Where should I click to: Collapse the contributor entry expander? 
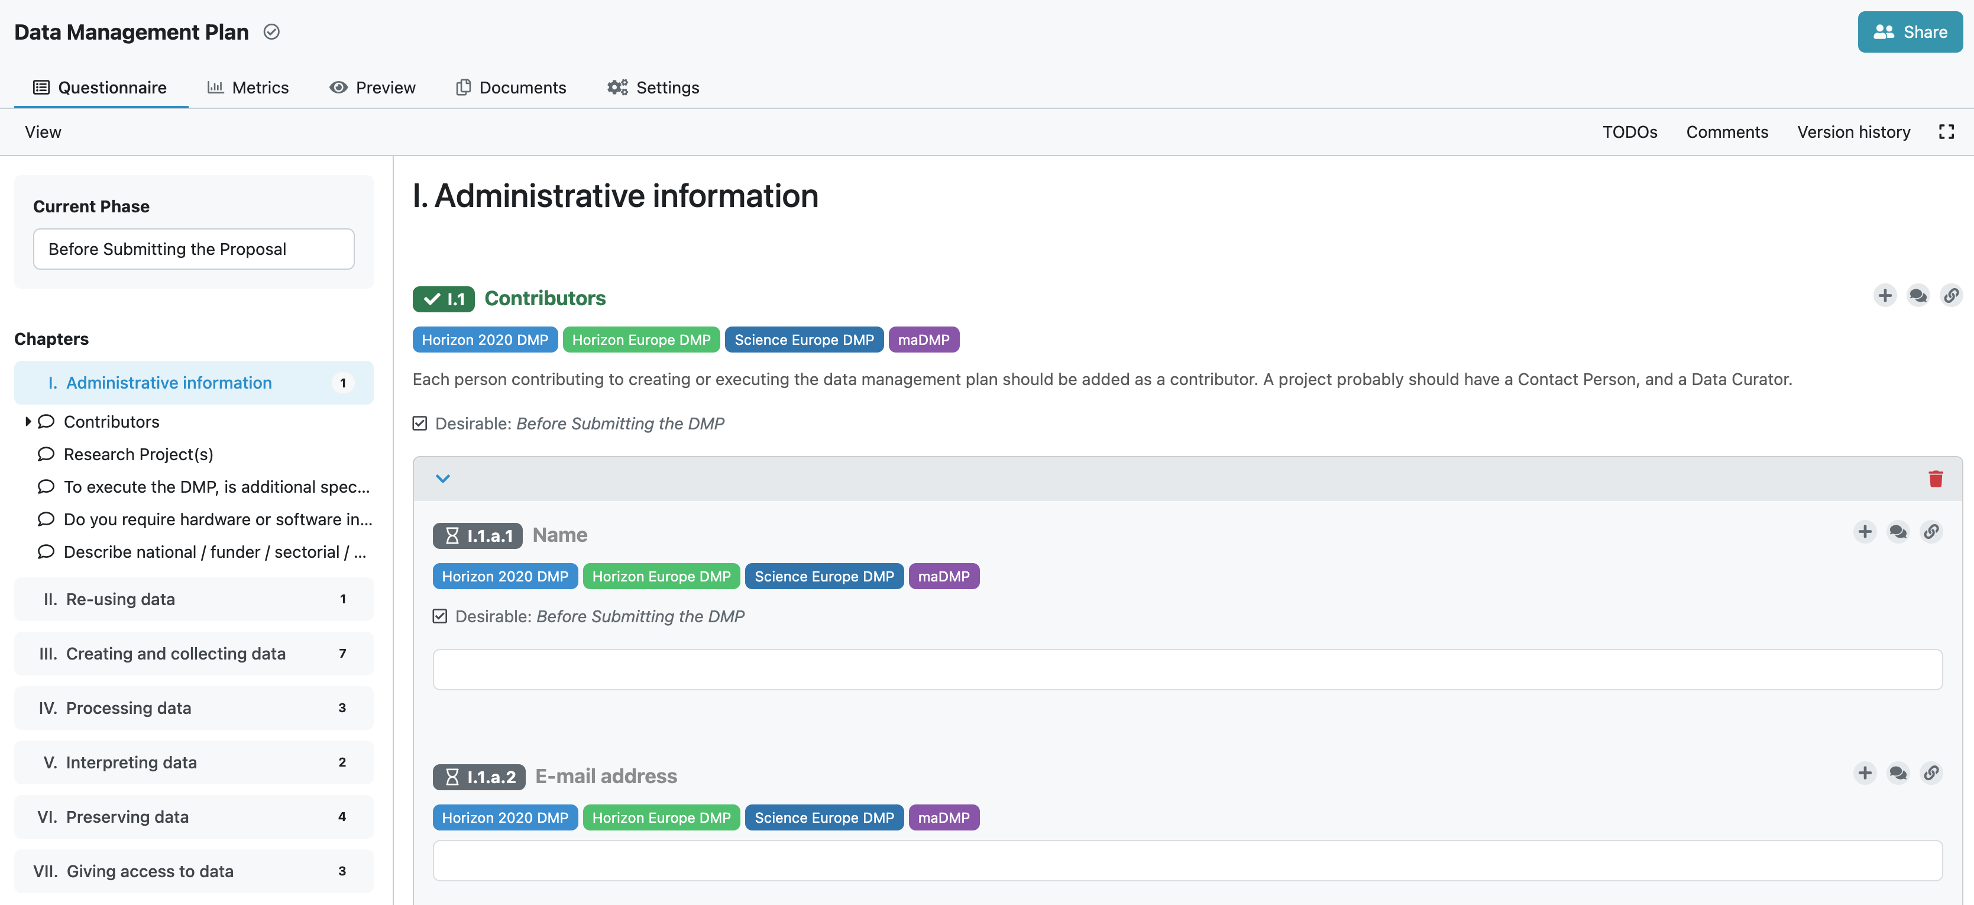(x=442, y=479)
